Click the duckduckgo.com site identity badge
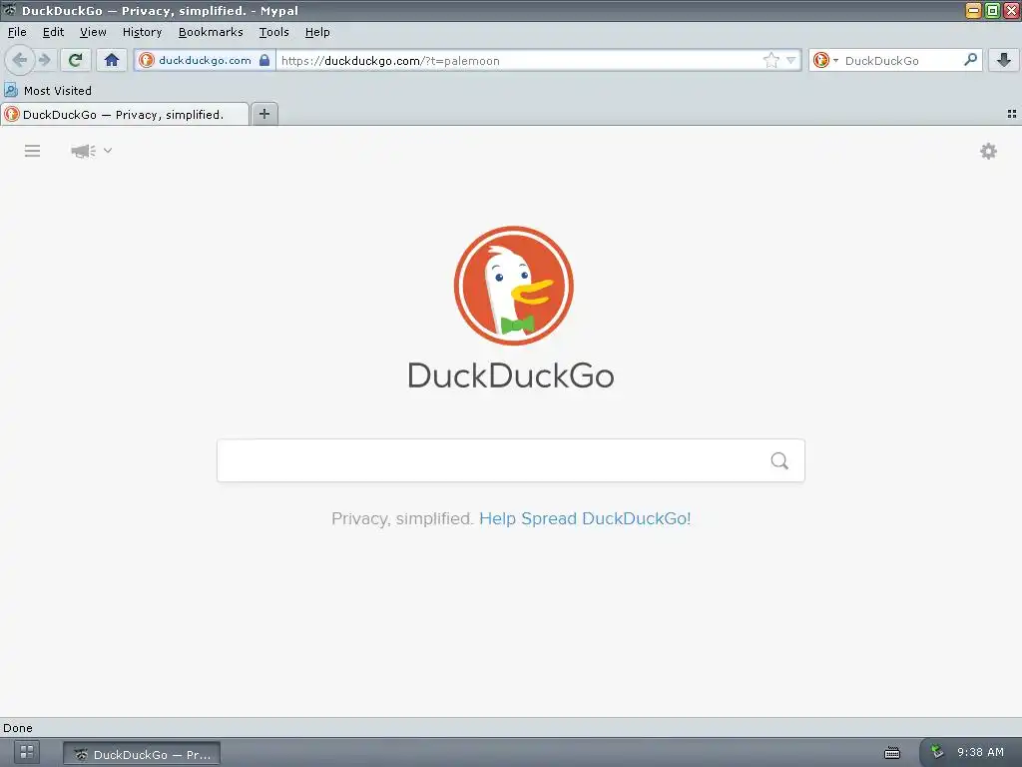The image size is (1022, 767). click(205, 60)
